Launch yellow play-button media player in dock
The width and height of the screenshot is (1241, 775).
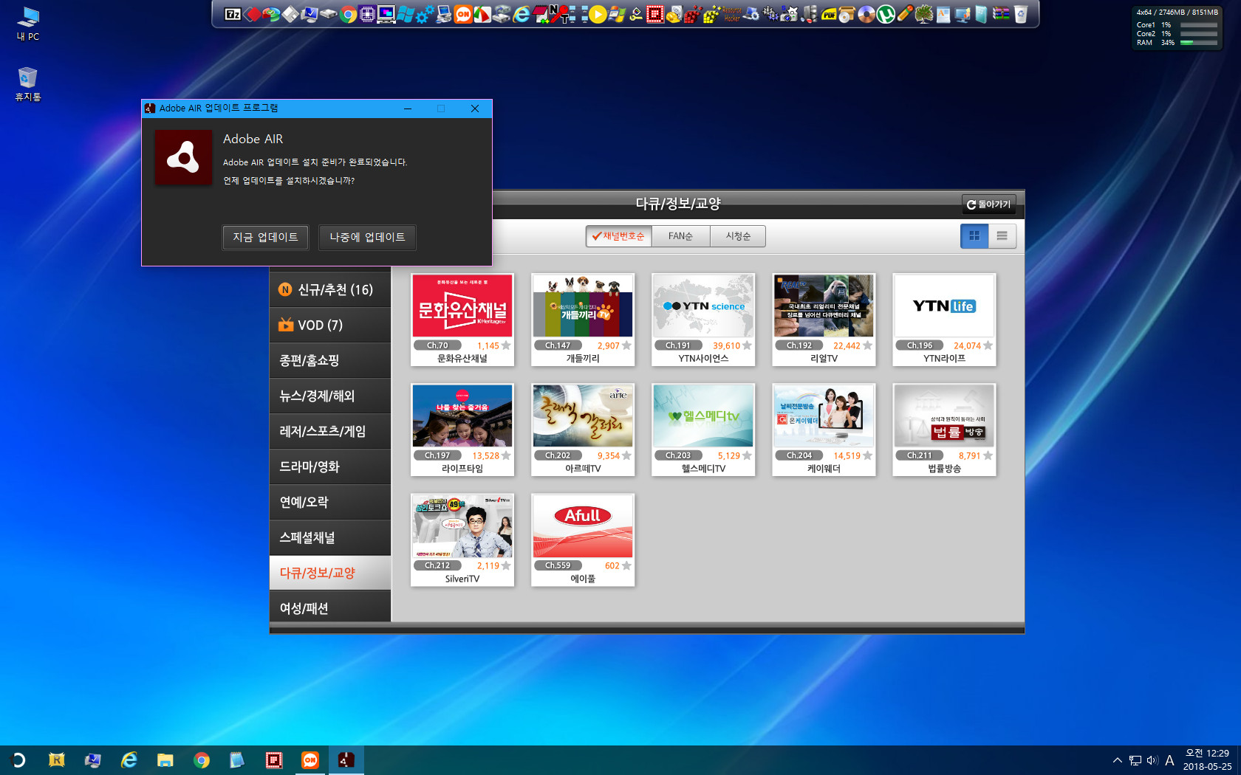598,14
